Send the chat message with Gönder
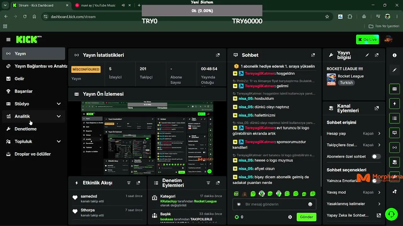The width and height of the screenshot is (403, 226). 306,217
